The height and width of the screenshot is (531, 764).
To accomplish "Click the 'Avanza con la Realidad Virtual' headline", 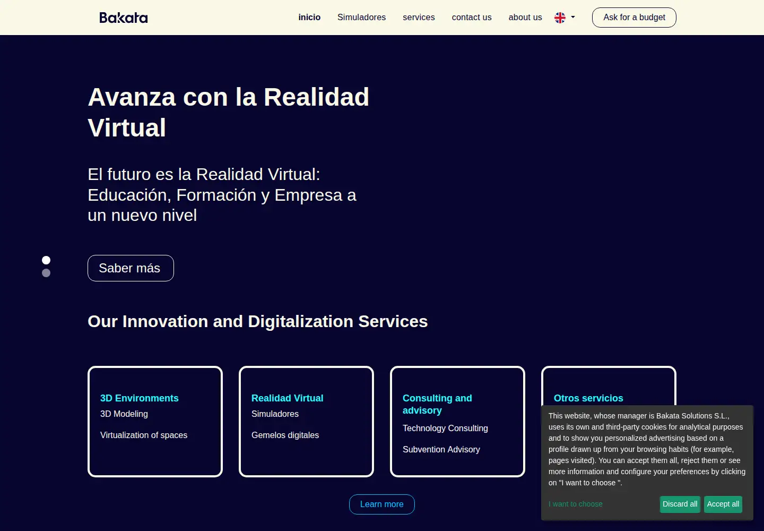I will coord(229,113).
